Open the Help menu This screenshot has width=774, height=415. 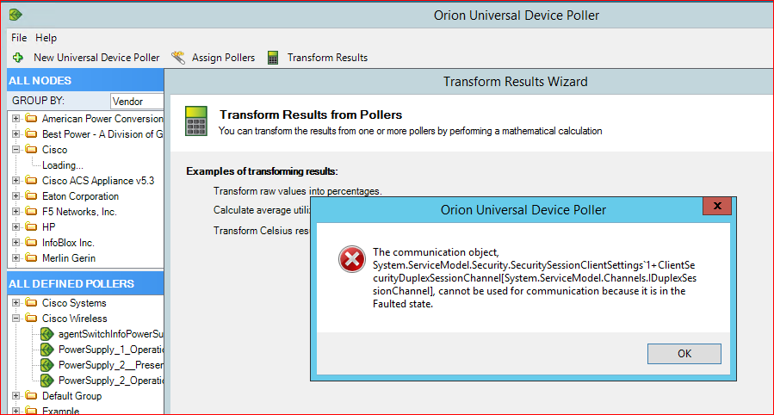click(46, 38)
